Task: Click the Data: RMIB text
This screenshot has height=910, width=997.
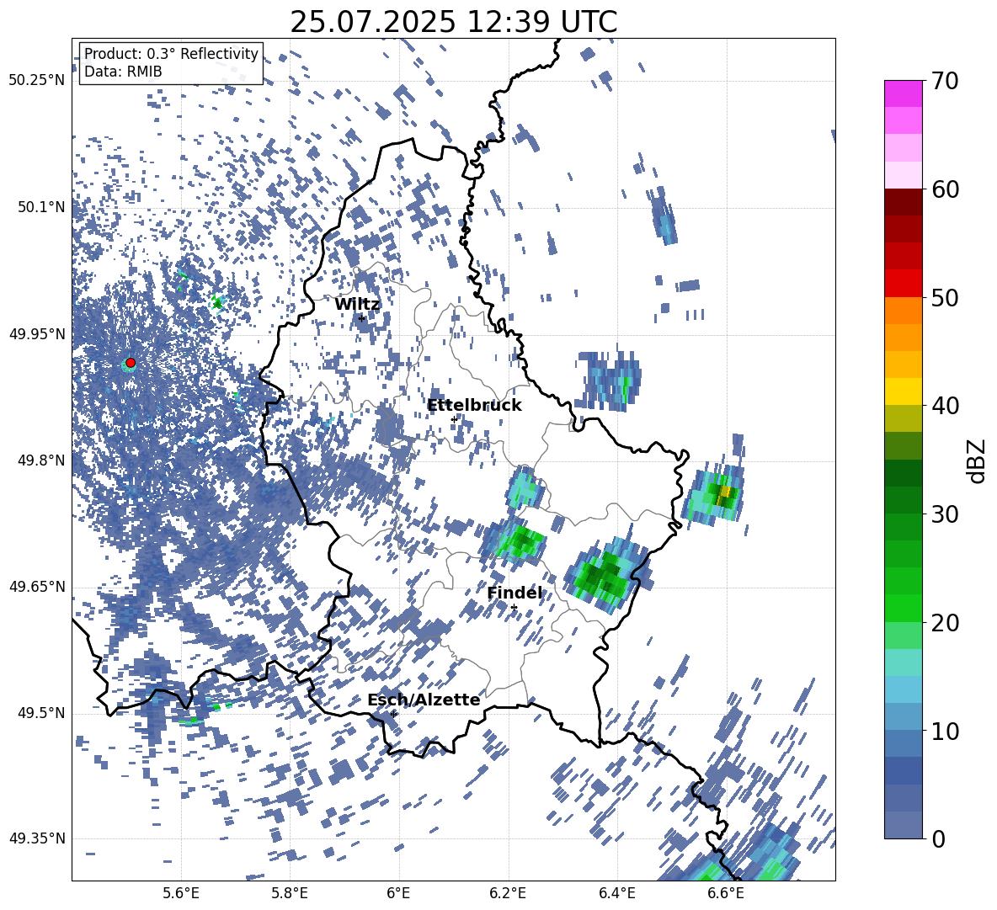Action: tap(123, 72)
